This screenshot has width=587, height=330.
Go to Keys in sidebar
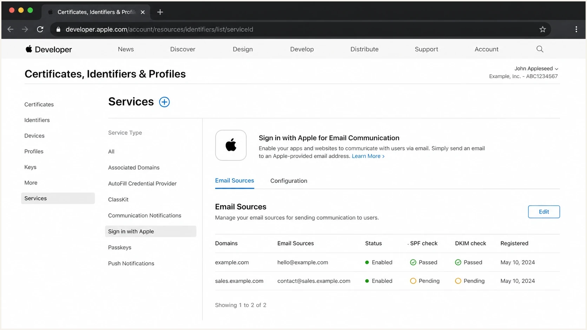(30, 167)
